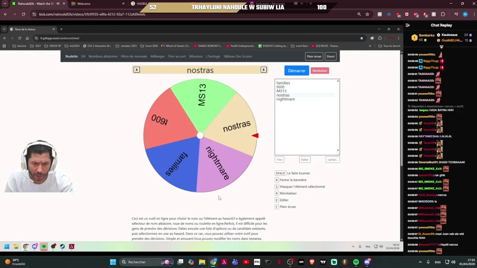The width and height of the screenshot is (477, 268).
Task: Open Wheel of Names bookmark
Action: tap(176, 46)
